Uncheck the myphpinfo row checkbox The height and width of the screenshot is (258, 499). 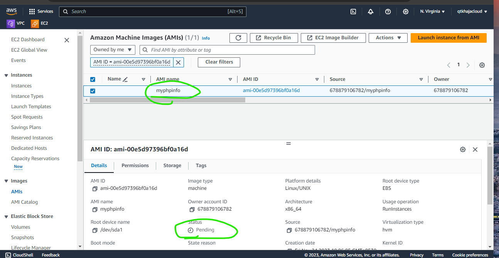93,91
